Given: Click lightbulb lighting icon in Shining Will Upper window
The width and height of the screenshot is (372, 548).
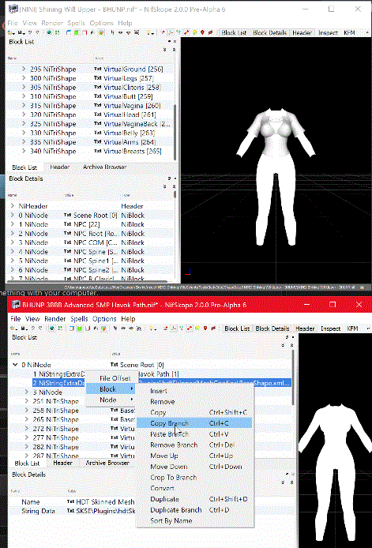Looking at the screenshot, I should click(x=149, y=32).
